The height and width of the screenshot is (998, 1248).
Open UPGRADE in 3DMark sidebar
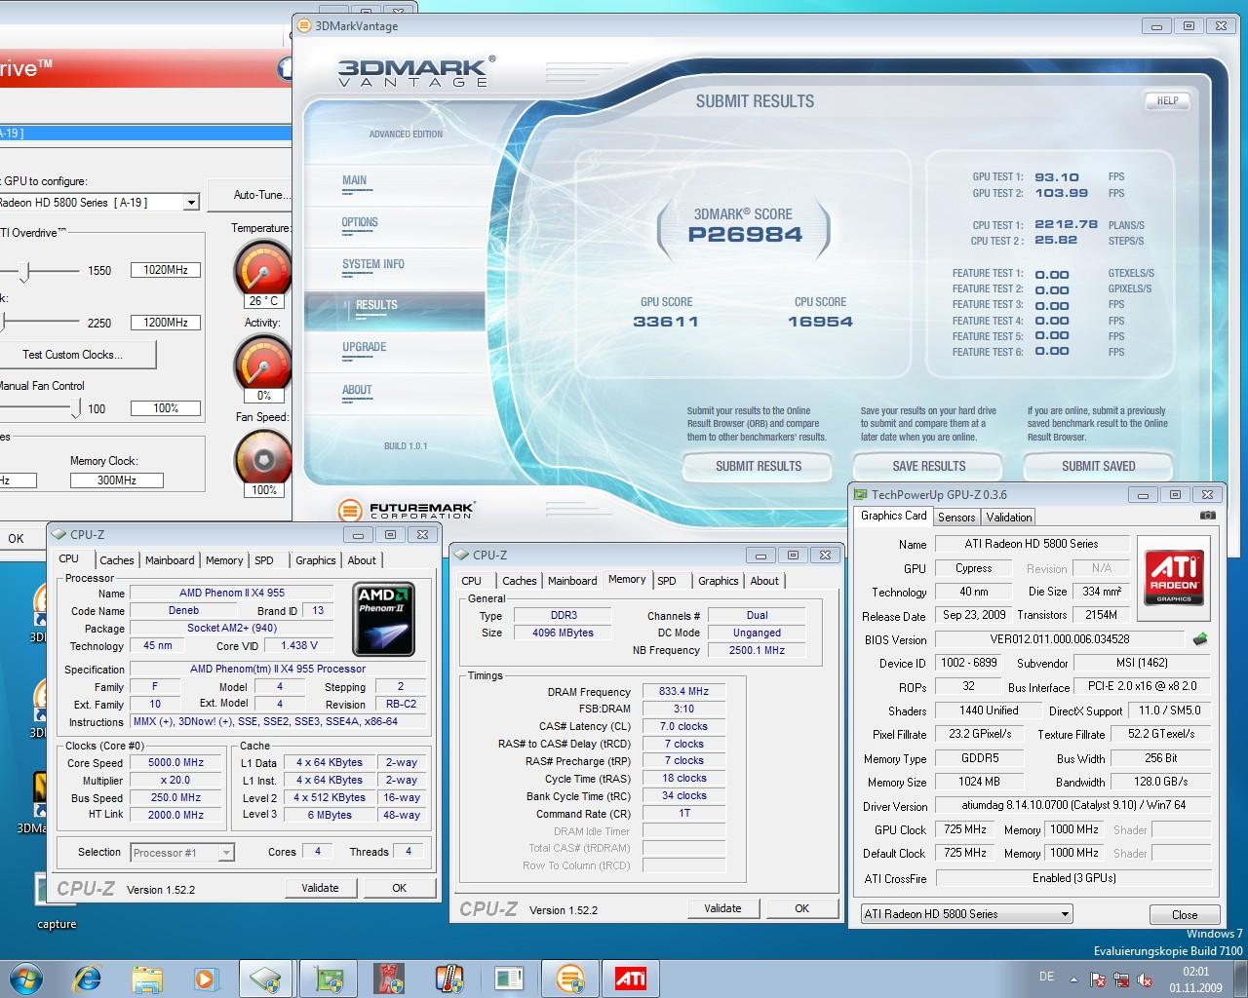coord(365,347)
